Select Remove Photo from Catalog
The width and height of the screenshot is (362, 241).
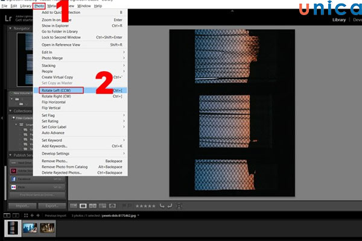80,167
